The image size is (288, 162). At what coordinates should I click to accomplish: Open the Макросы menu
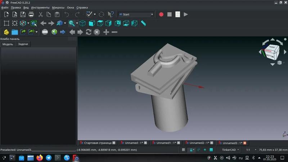58,8
